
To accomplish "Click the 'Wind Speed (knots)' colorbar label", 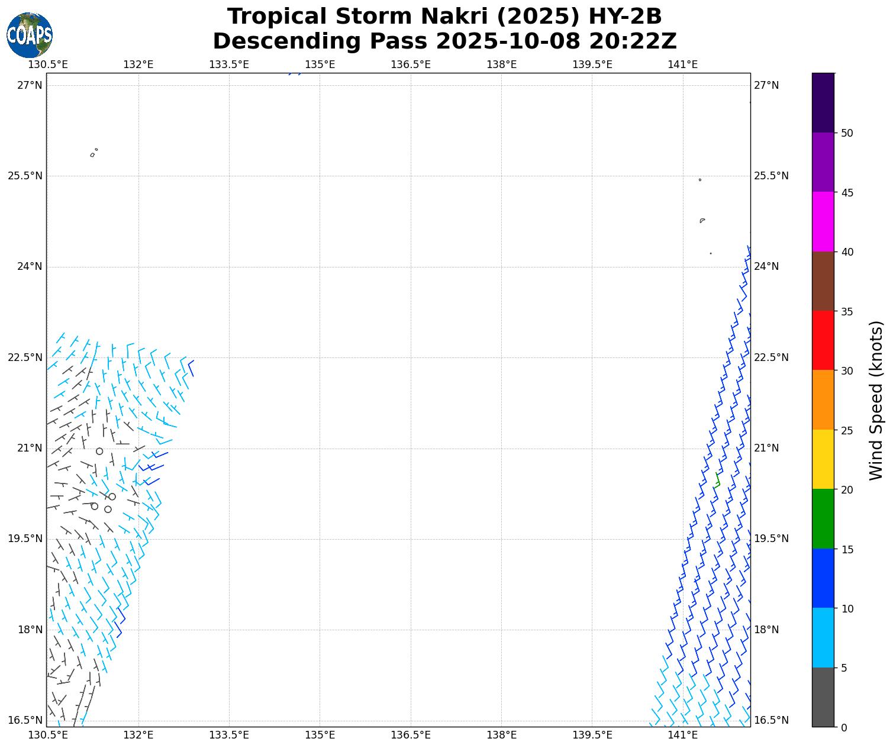I will pos(876,400).
